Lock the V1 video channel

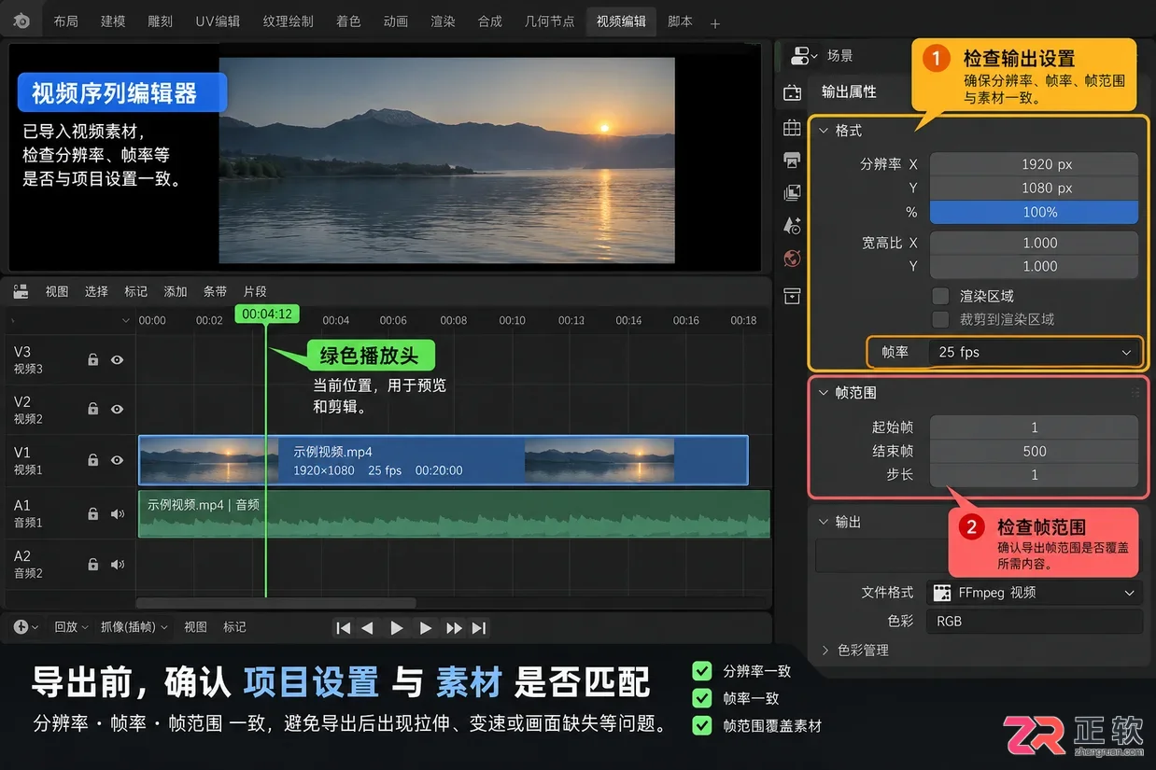point(92,460)
